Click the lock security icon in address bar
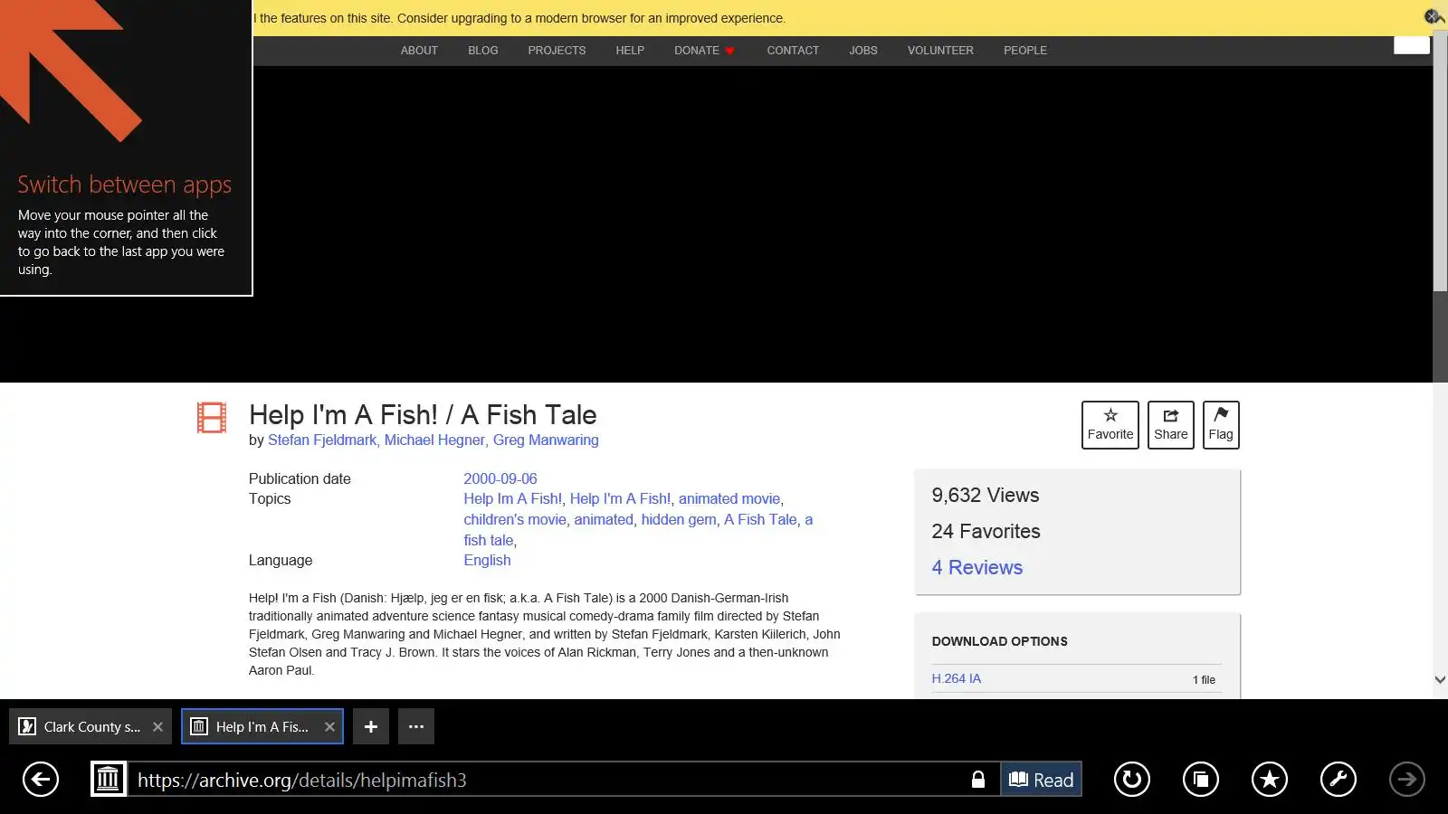Screen dimensions: 1448x814 point(978,779)
